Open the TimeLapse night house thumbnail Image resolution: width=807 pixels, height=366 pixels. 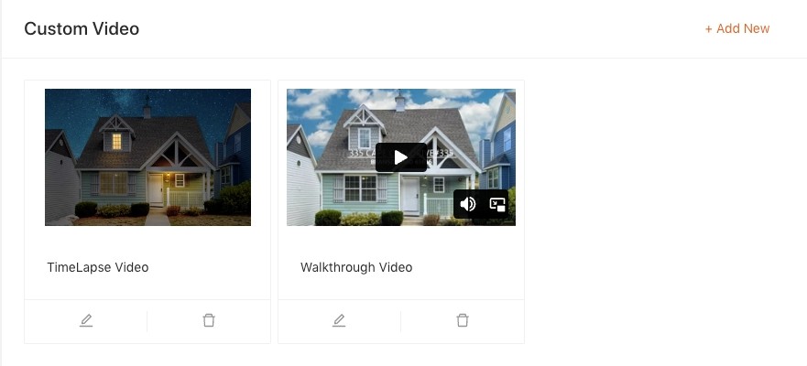pyautogui.click(x=147, y=157)
